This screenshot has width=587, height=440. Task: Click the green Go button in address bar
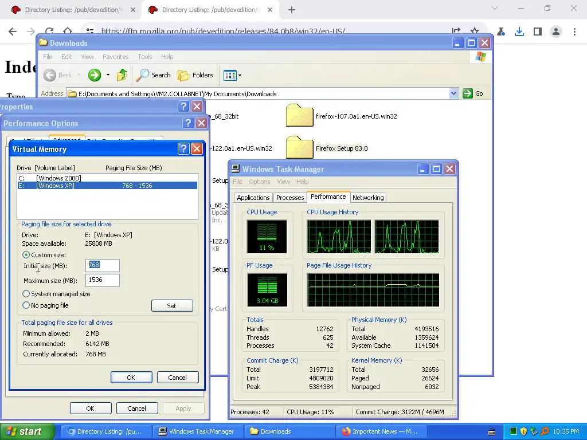(473, 93)
